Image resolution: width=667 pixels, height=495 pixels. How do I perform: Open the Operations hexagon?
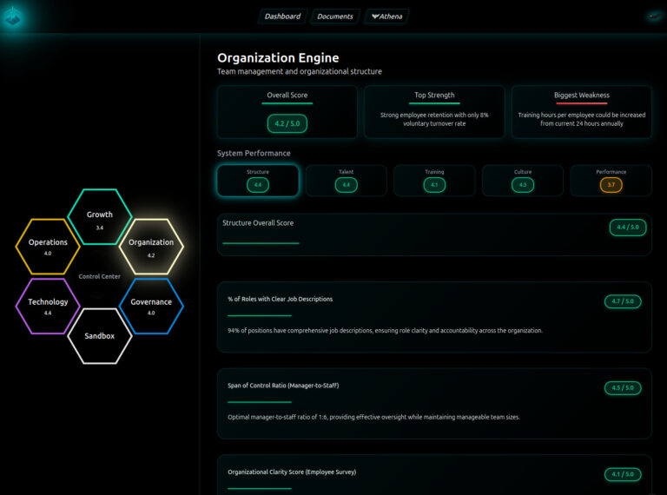(x=48, y=247)
